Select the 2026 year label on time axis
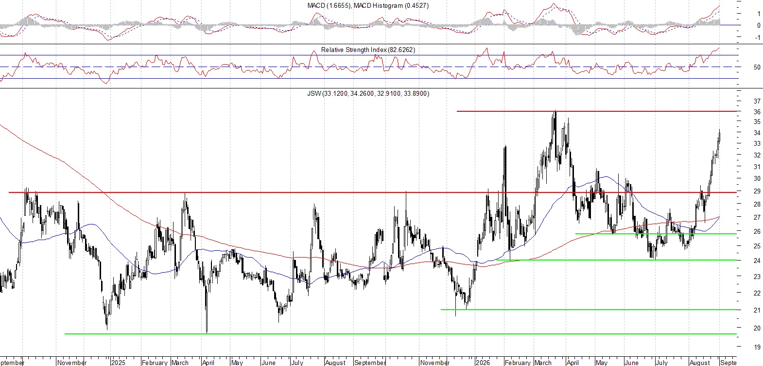 483,363
